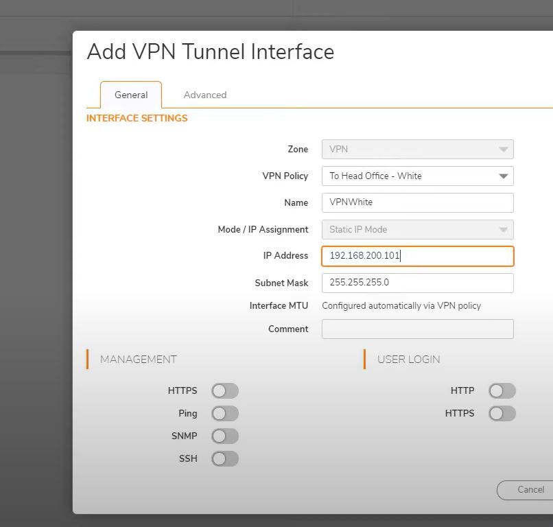
Task: Click the empty Comment field
Action: (x=417, y=329)
